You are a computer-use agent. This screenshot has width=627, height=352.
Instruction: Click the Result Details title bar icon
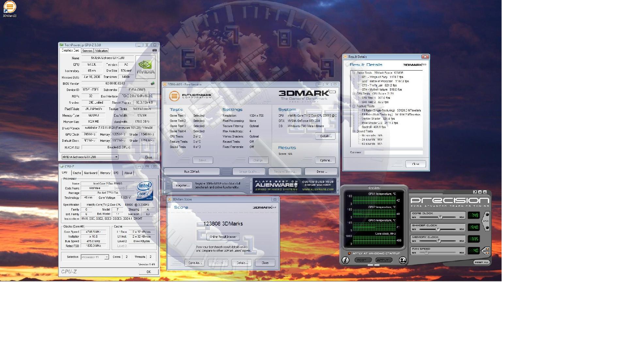tap(345, 57)
